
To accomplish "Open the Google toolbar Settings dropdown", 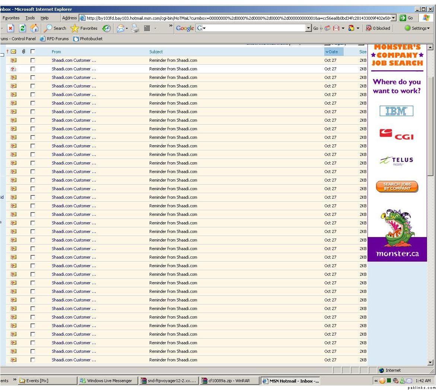I will point(417,28).
